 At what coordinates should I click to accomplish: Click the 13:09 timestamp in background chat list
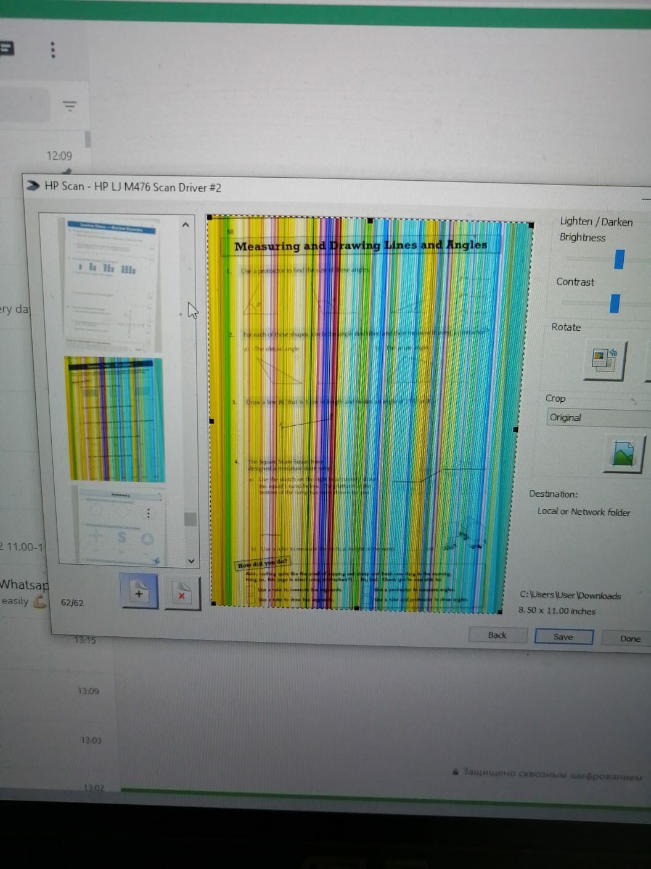coord(88,691)
